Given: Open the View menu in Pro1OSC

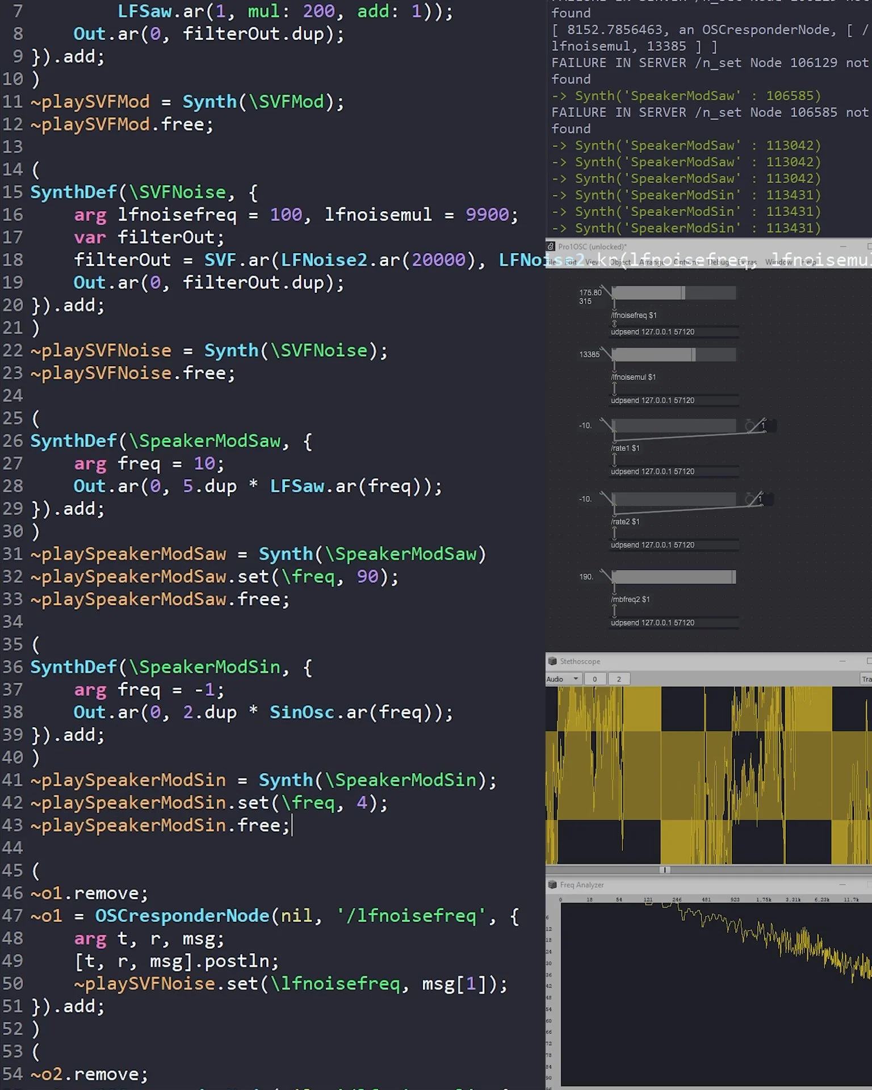Looking at the screenshot, I should coord(592,262).
